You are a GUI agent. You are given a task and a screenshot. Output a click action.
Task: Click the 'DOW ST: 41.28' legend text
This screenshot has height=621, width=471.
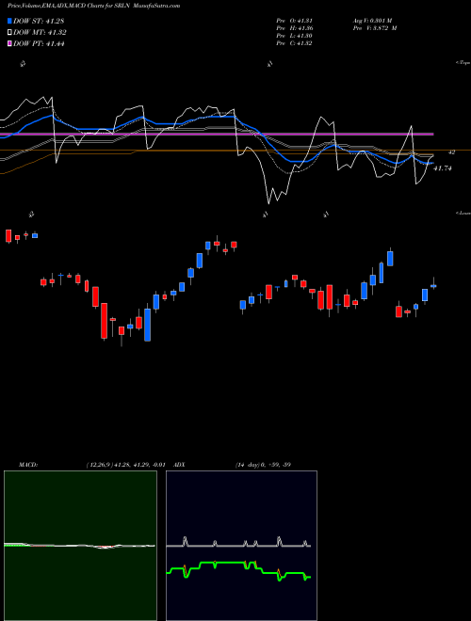click(39, 21)
